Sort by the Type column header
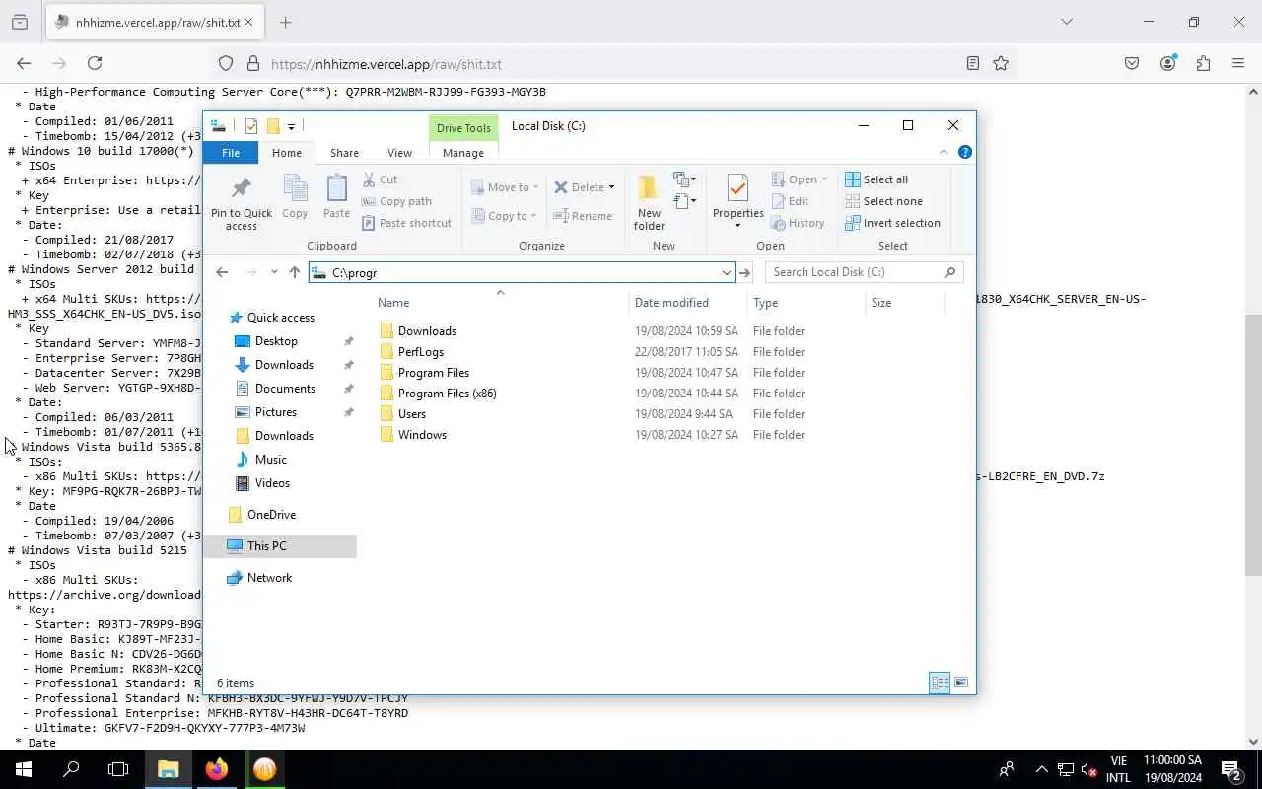The width and height of the screenshot is (1262, 789). 765,303
